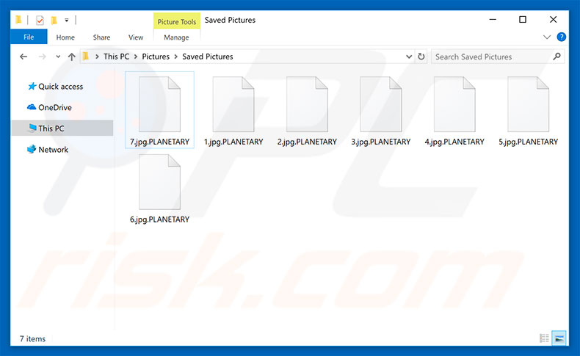Open the File menu
Image resolution: width=580 pixels, height=356 pixels.
click(29, 37)
